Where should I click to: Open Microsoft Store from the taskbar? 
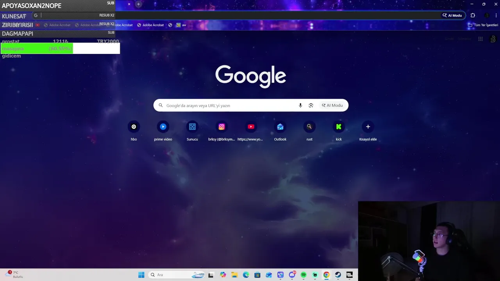257,275
